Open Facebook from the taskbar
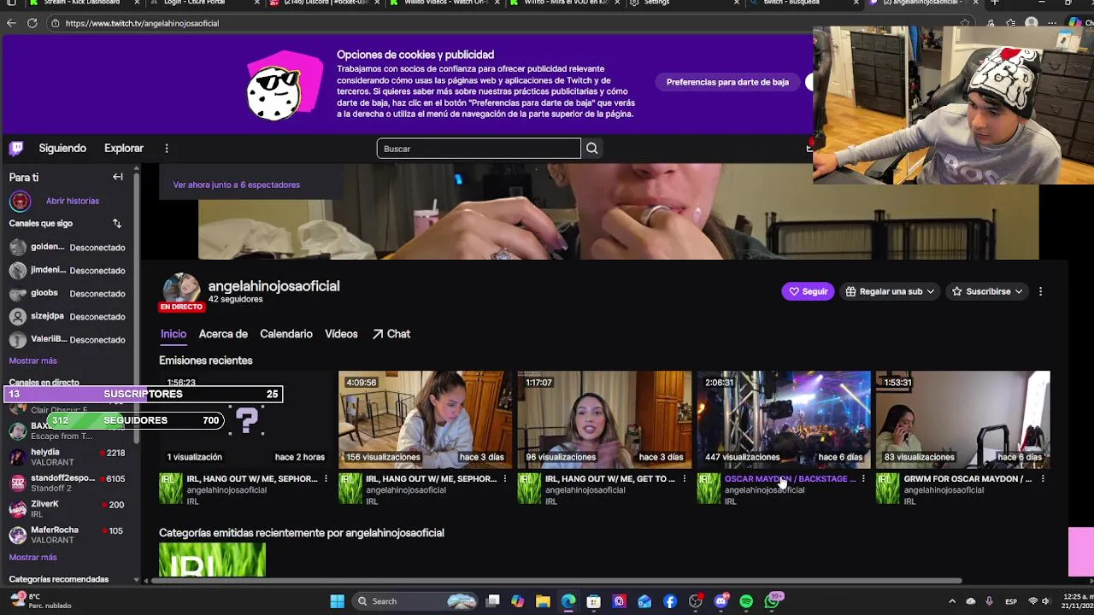Image resolution: width=1094 pixels, height=615 pixels. point(670,601)
